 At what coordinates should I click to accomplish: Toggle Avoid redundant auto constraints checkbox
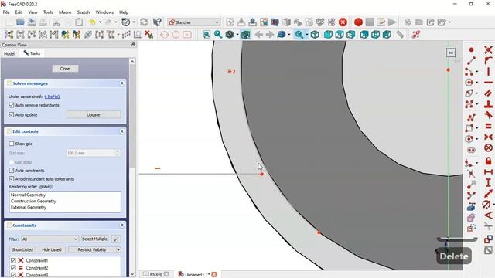click(x=12, y=178)
